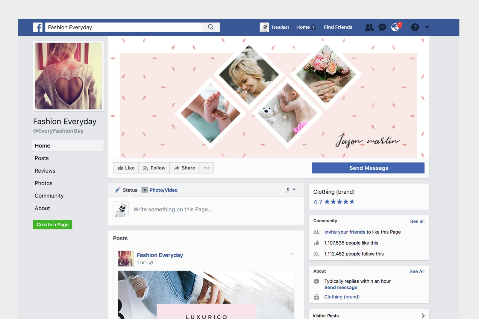The height and width of the screenshot is (319, 479).
Task: Click the Send Message button
Action: pyautogui.click(x=368, y=168)
